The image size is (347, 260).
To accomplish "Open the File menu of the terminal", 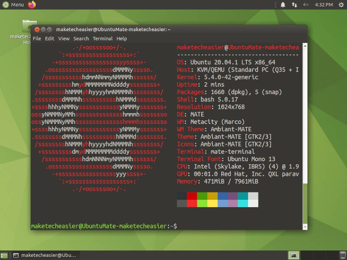I will (37, 39).
